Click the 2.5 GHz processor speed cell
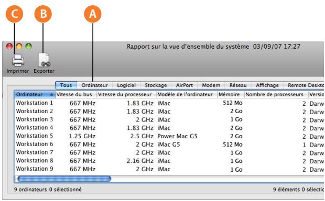325x201 pixels. 142,136
